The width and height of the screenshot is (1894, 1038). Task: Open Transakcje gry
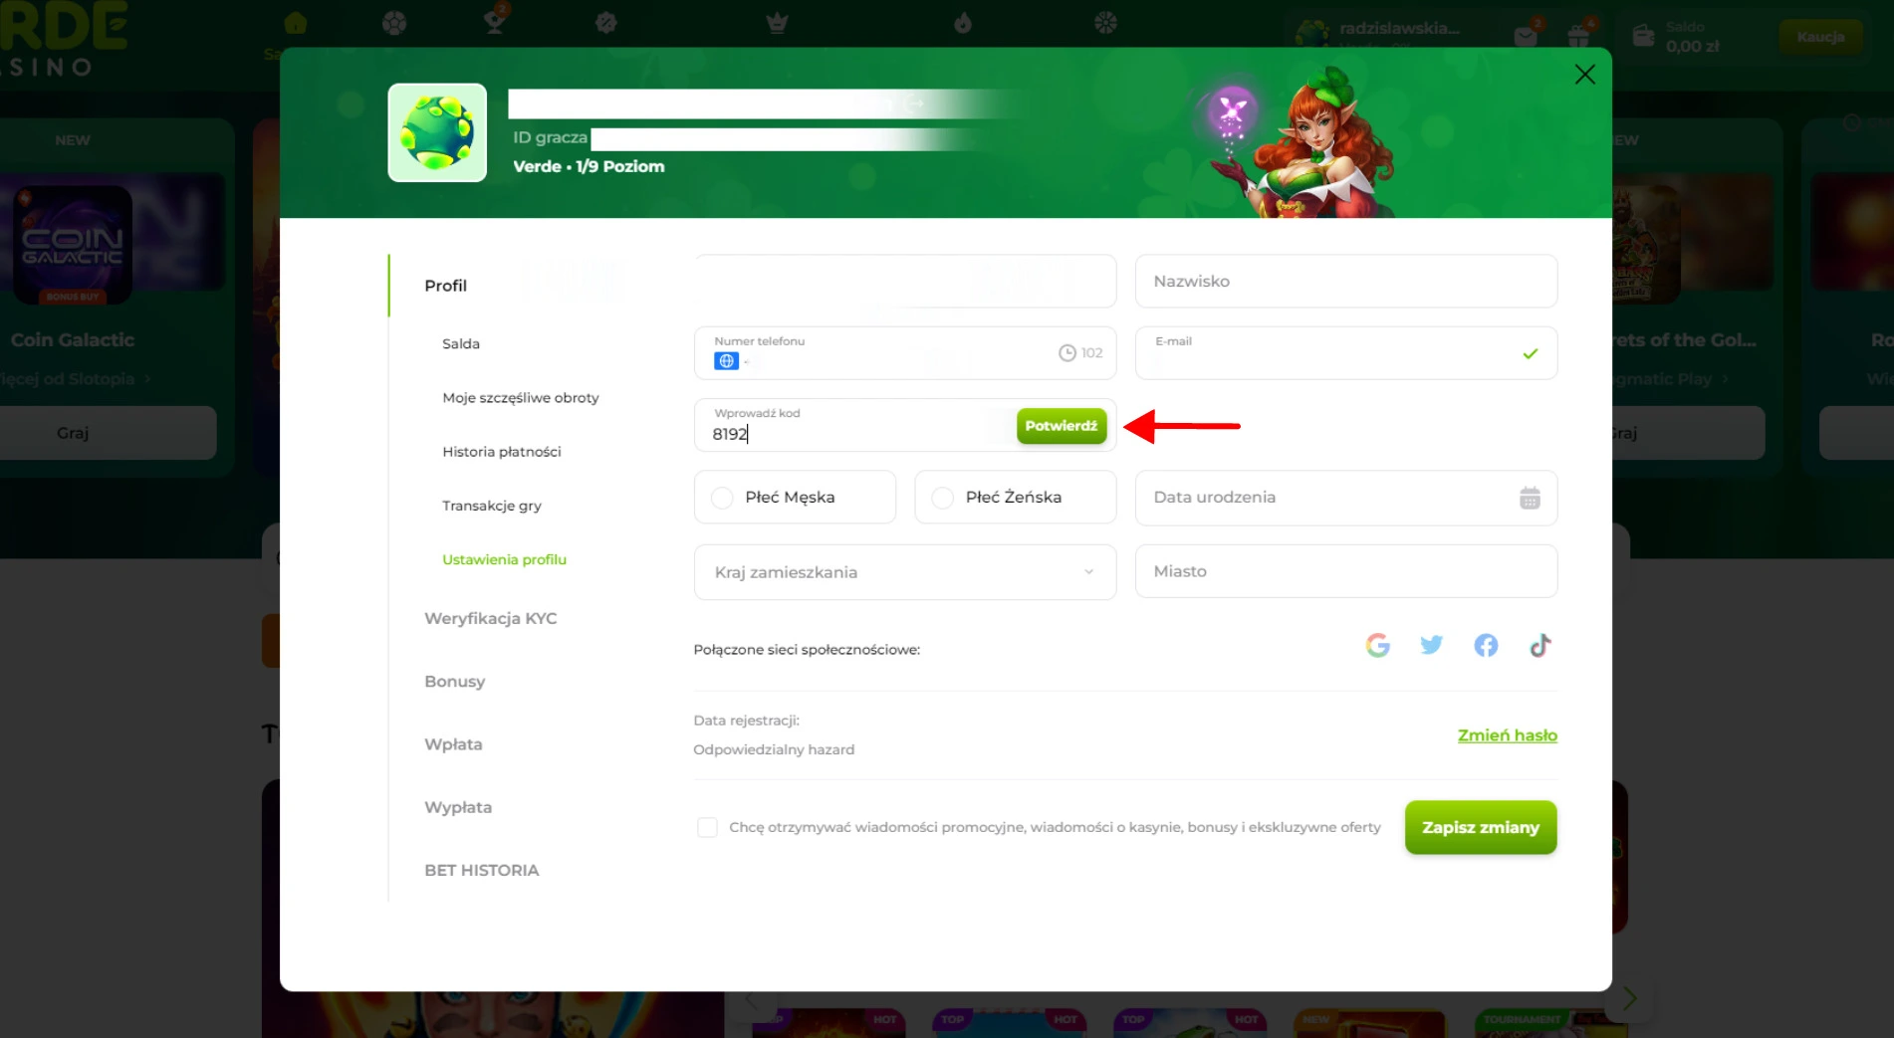click(x=491, y=506)
